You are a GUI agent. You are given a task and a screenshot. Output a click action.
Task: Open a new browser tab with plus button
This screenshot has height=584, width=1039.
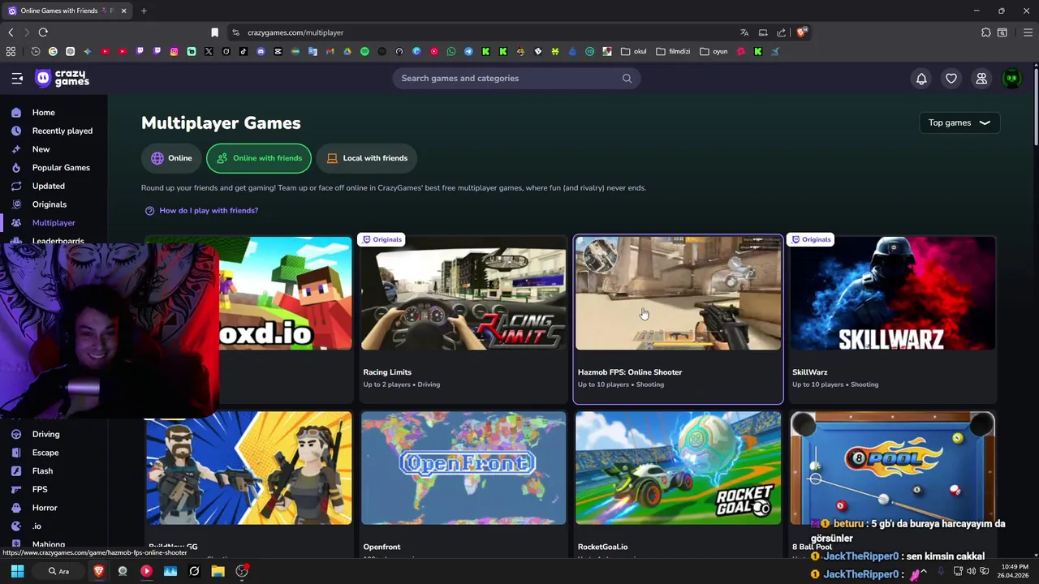click(144, 11)
